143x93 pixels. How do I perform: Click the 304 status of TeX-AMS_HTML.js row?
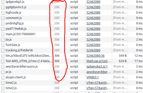tap(57, 61)
